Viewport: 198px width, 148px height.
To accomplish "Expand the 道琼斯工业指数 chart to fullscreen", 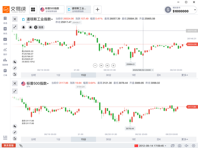I will click(15, 27).
